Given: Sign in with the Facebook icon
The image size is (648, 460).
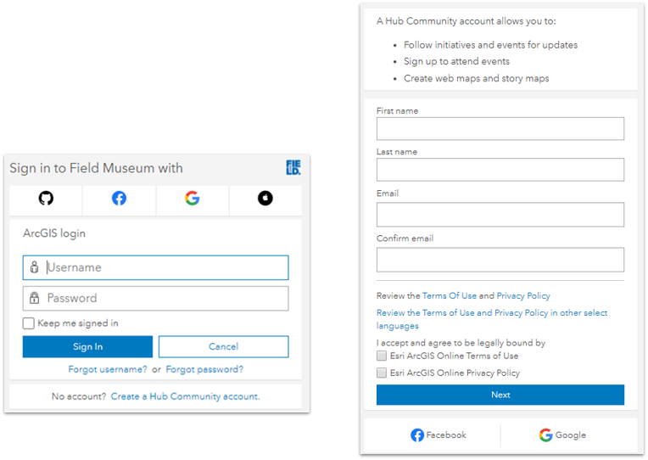Looking at the screenshot, I should [x=119, y=199].
